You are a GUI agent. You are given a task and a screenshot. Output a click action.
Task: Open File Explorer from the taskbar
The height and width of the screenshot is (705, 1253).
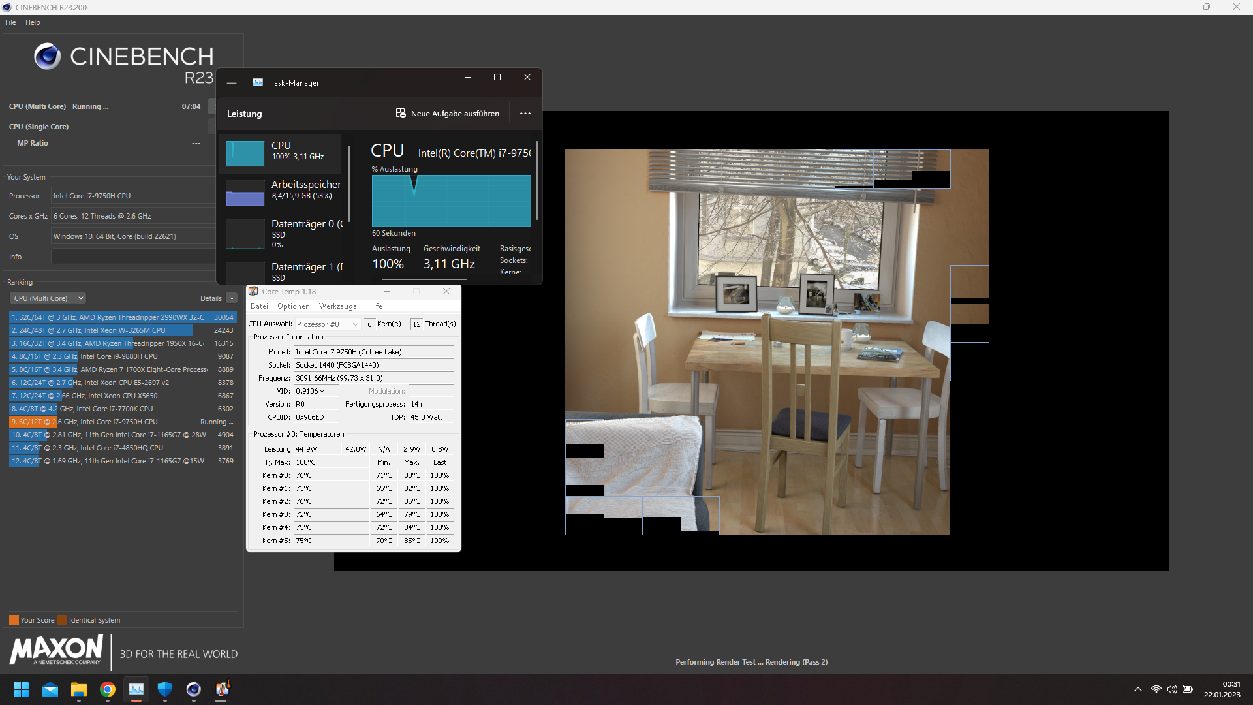(x=79, y=689)
